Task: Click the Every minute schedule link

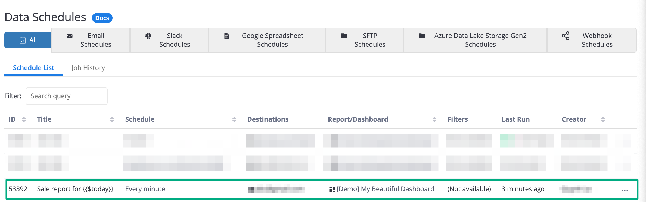Action: (145, 189)
